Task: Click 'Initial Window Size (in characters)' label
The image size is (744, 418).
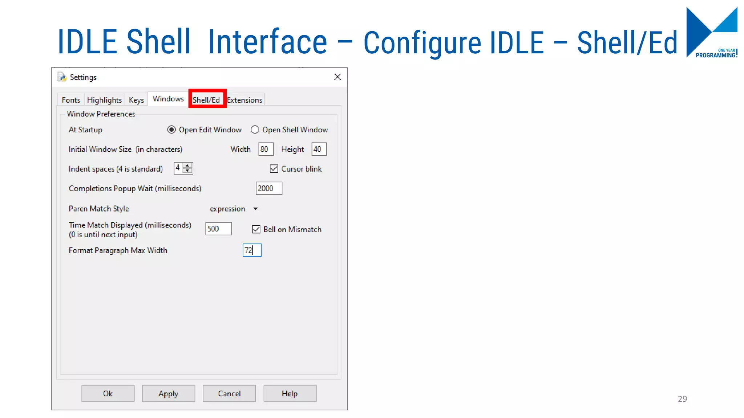Action: click(x=125, y=149)
